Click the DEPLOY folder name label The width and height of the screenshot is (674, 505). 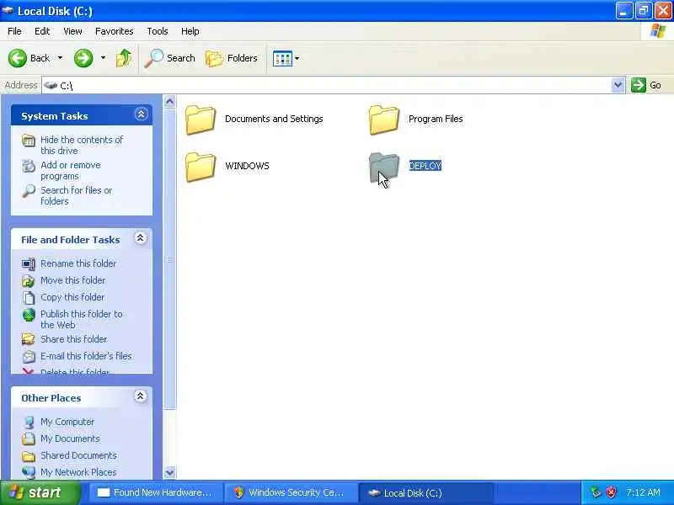pyautogui.click(x=425, y=166)
